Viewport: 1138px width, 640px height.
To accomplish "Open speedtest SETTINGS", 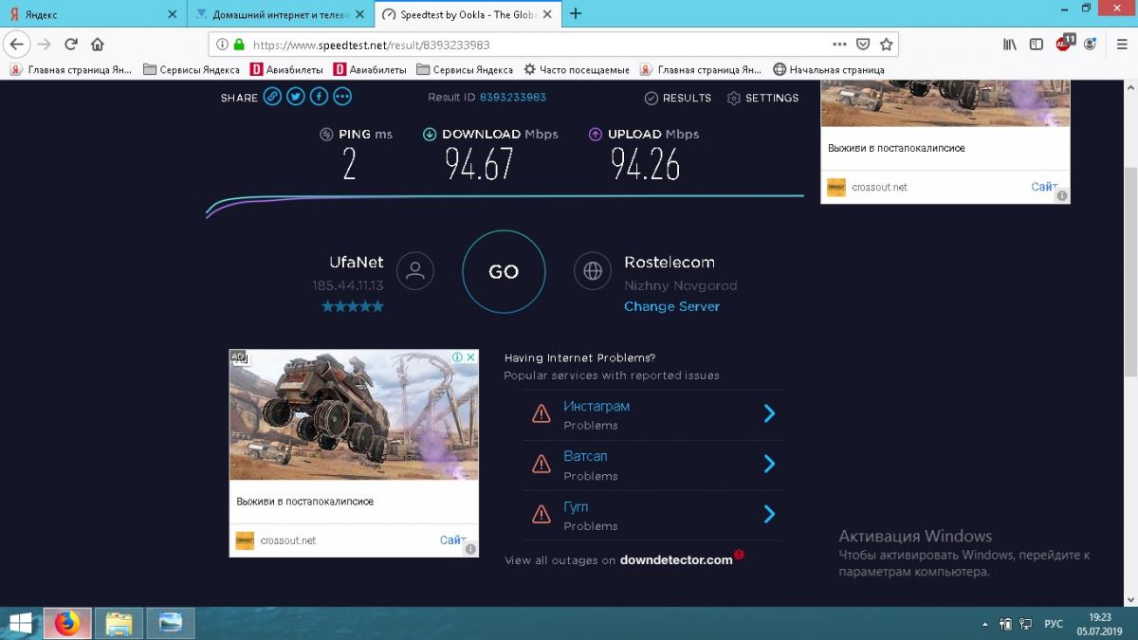I will pos(763,98).
